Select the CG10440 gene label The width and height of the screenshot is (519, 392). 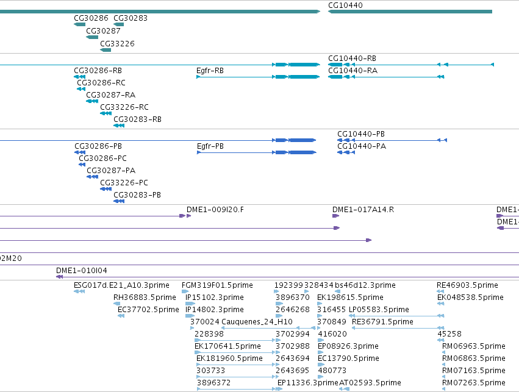345,5
